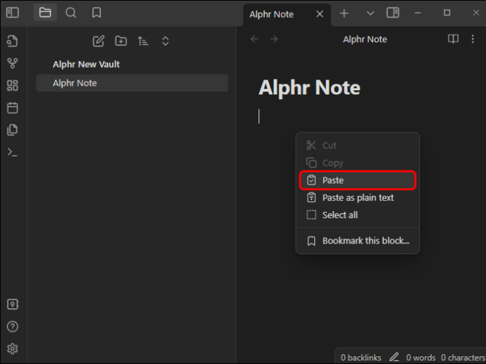Create new note icon
The width and height of the screenshot is (486, 364).
point(98,41)
